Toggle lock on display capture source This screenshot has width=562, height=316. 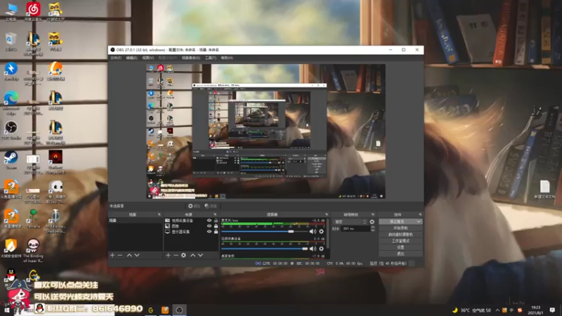(x=216, y=232)
